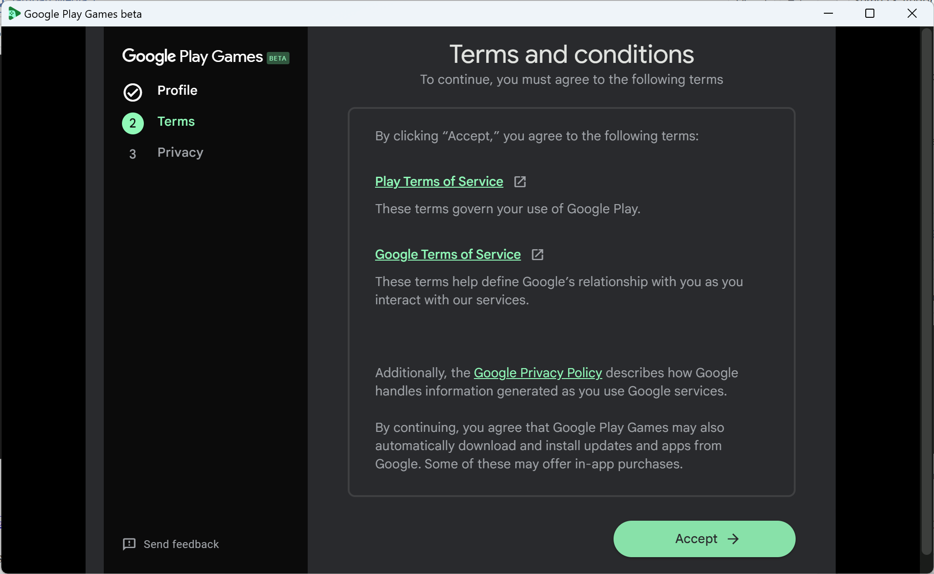Select the Terms step label

pyautogui.click(x=176, y=121)
